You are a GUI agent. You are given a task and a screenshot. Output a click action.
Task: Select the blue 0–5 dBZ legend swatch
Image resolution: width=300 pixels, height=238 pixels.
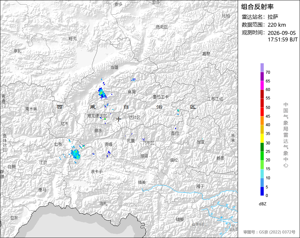(262, 191)
